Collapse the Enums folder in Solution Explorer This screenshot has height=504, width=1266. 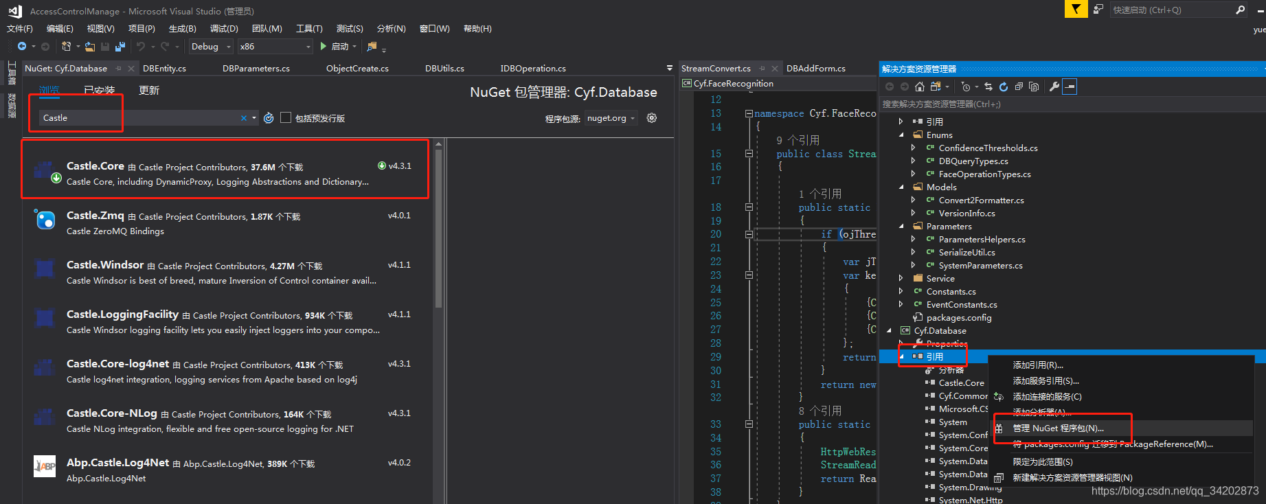point(901,135)
